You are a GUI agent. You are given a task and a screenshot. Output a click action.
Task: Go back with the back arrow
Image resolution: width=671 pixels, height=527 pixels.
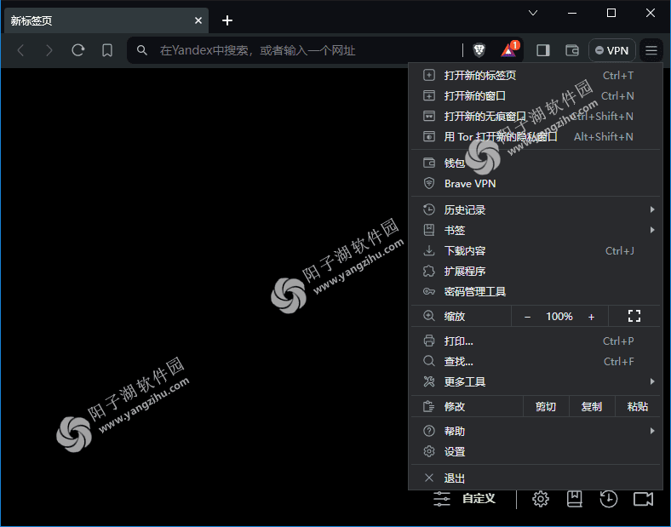[20, 50]
